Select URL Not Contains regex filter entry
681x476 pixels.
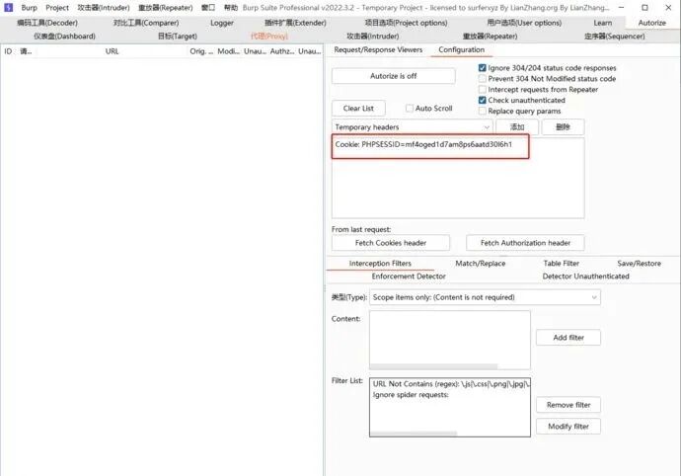450,384
